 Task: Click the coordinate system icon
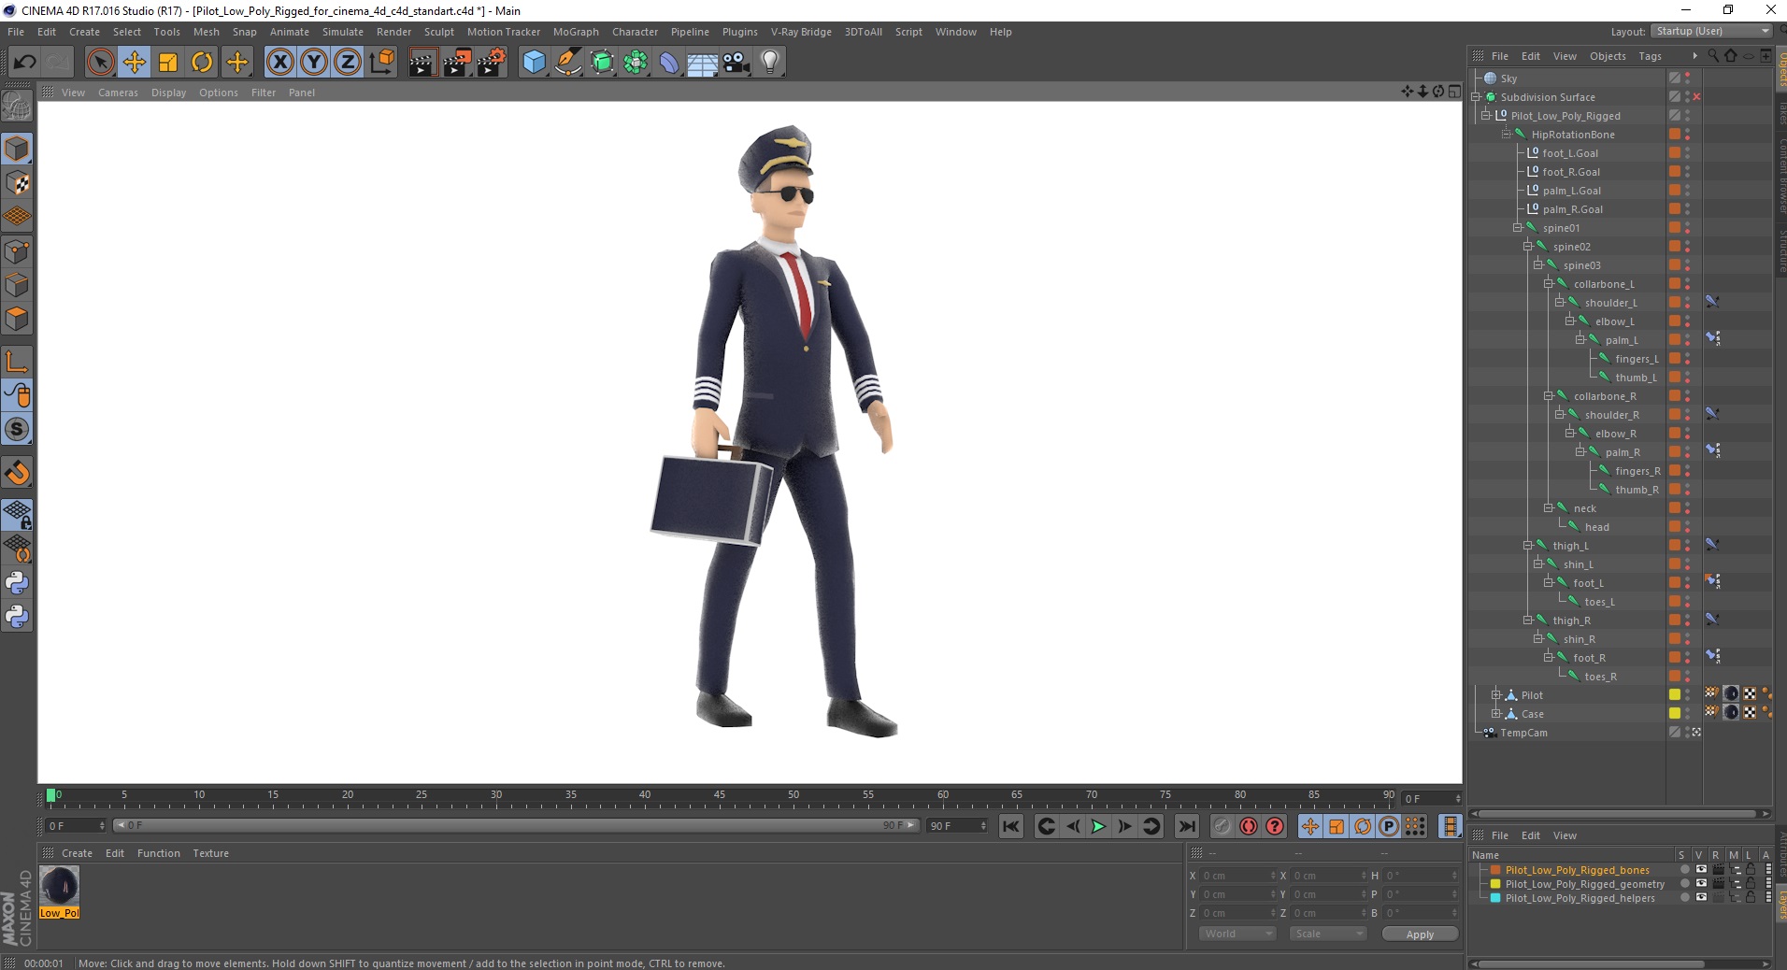tap(381, 63)
